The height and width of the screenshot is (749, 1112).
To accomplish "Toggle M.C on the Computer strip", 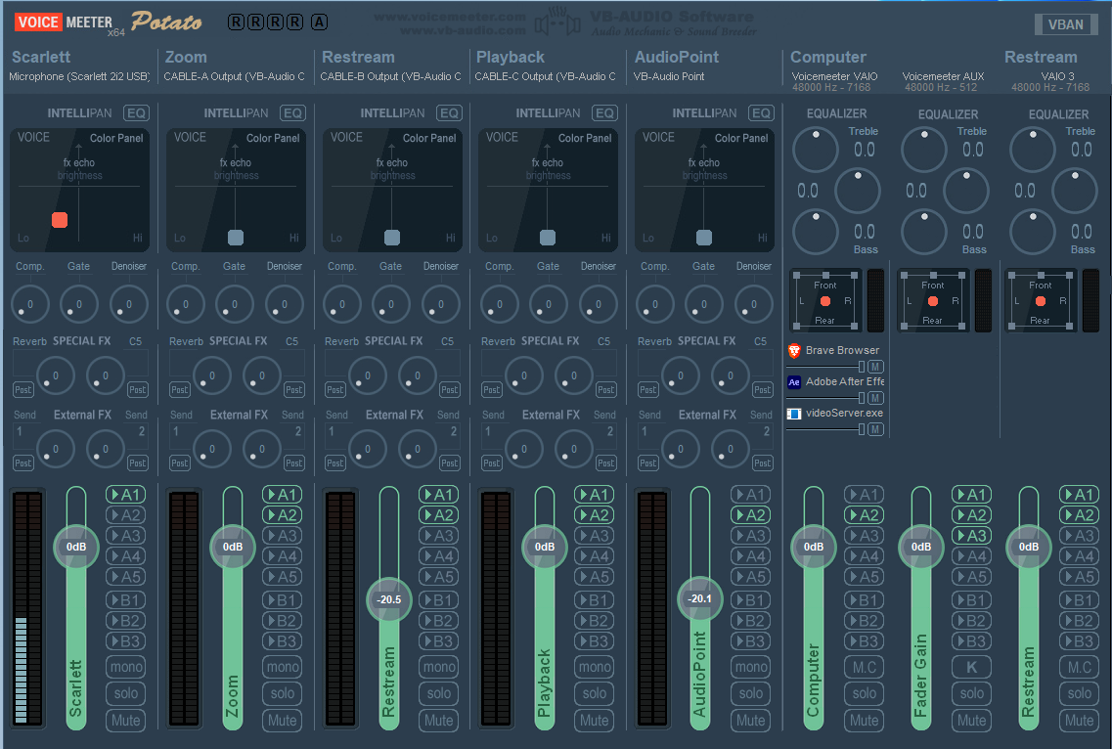I will (x=865, y=667).
